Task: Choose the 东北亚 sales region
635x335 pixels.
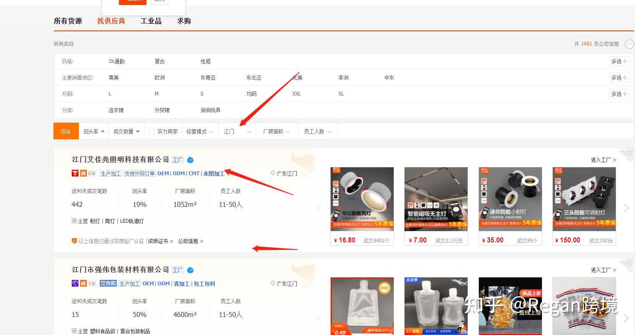Action: point(254,78)
